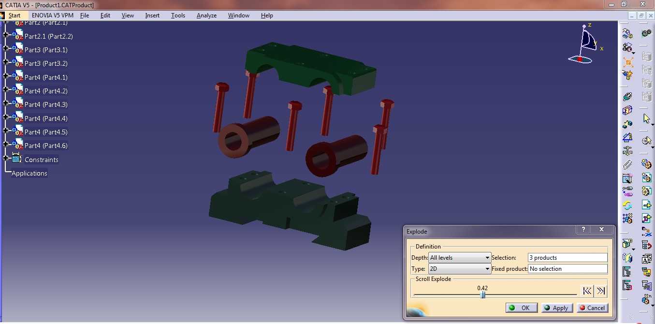Open the Assembly Design workbench gears icon
The width and height of the screenshot is (655, 324).
[647, 33]
